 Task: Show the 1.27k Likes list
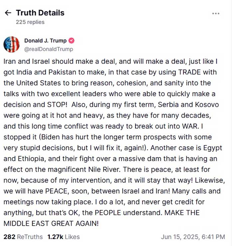pos(64,237)
